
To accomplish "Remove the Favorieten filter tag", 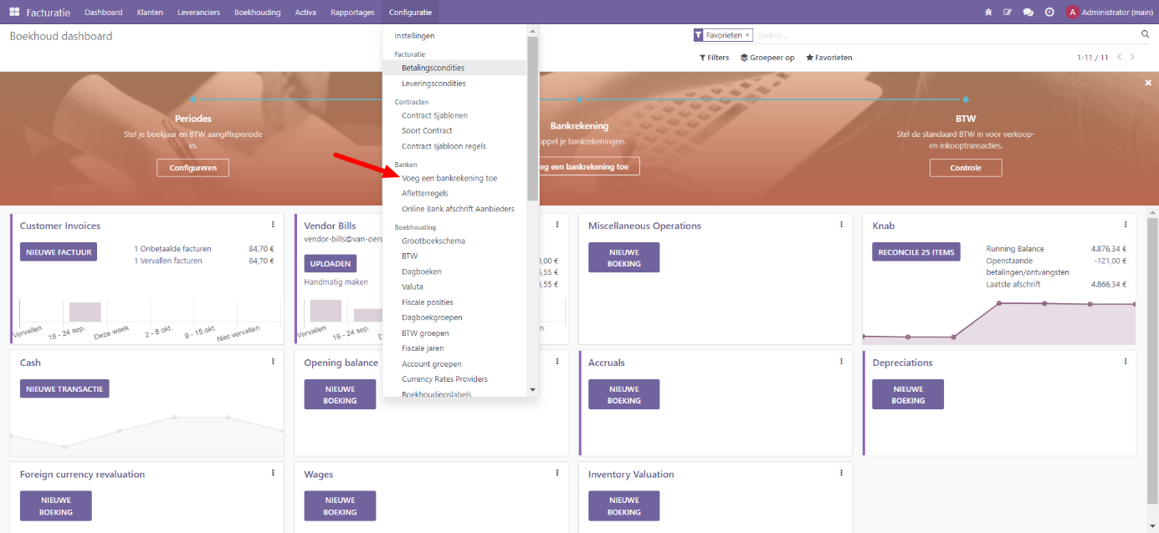I will pyautogui.click(x=748, y=35).
